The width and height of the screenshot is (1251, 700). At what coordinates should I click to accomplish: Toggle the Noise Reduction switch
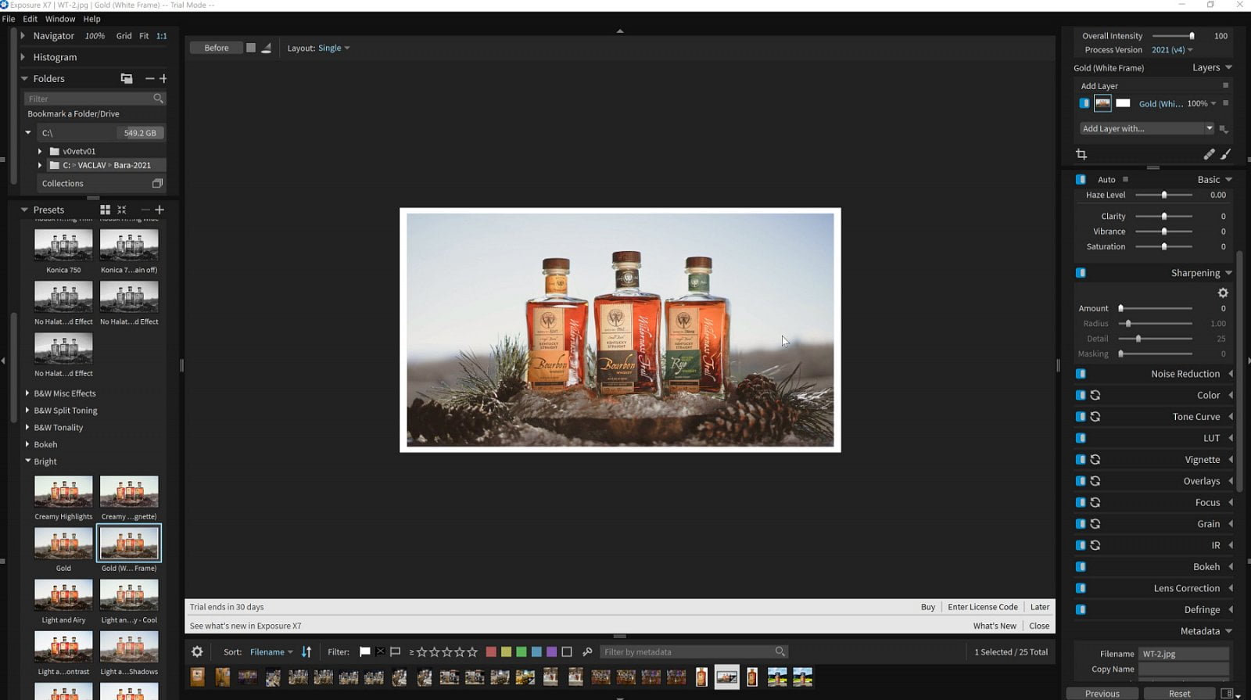[1081, 374]
